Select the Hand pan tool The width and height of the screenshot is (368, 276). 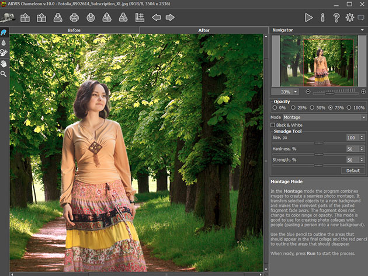click(4, 63)
